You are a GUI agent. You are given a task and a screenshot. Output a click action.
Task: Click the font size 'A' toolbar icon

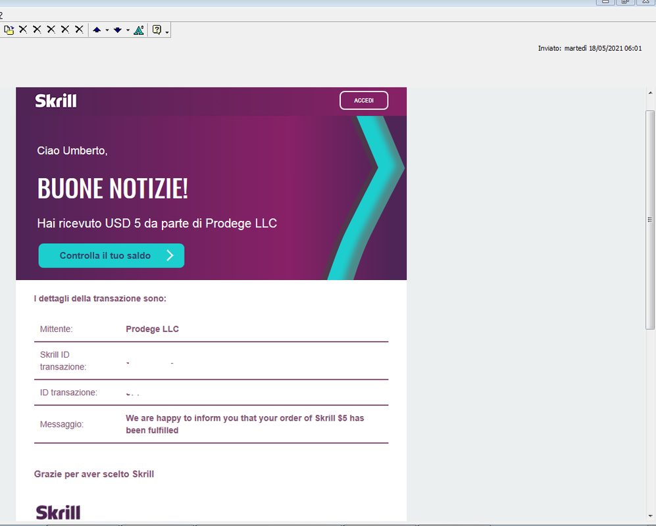pos(139,30)
